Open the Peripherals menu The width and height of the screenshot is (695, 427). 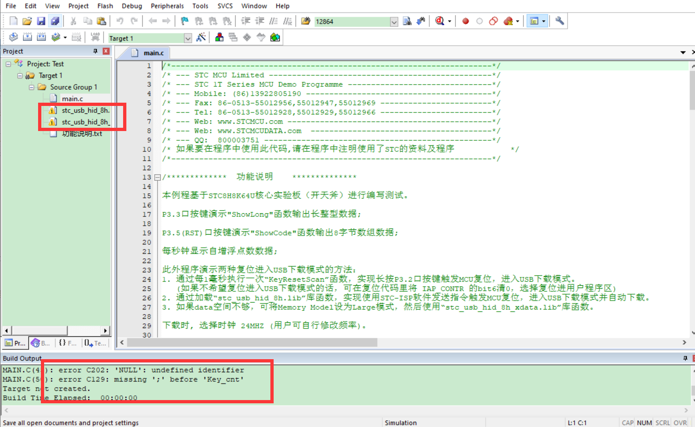click(167, 6)
